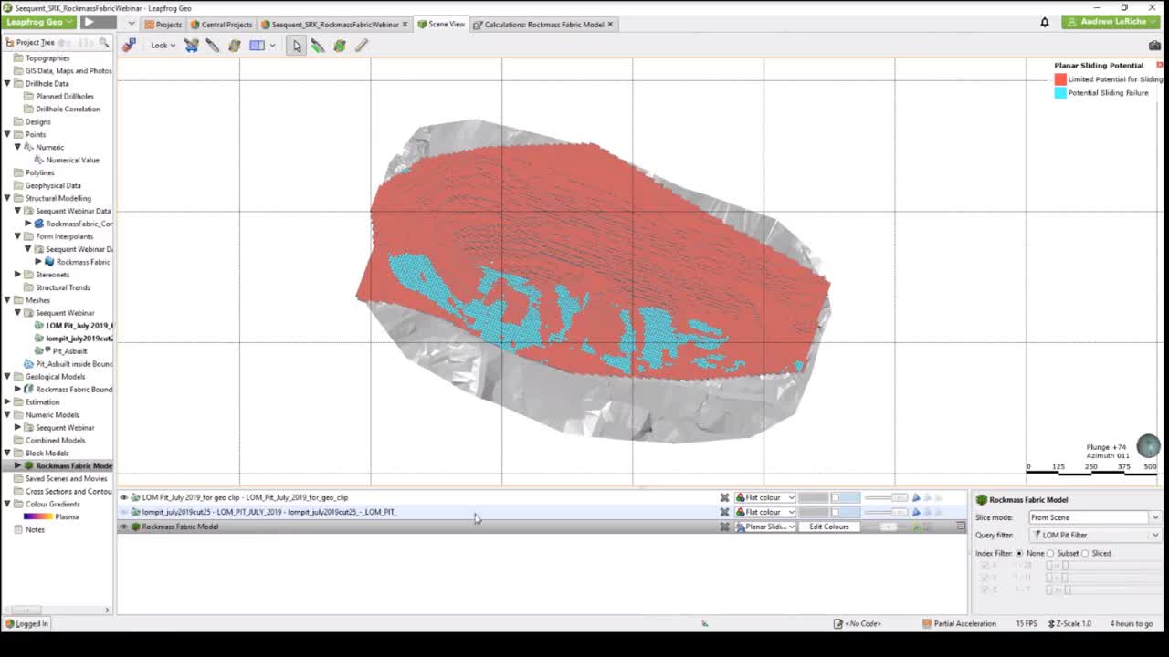This screenshot has height=657, width=1169.
Task: Expand the Estimation folder
Action: pos(7,401)
